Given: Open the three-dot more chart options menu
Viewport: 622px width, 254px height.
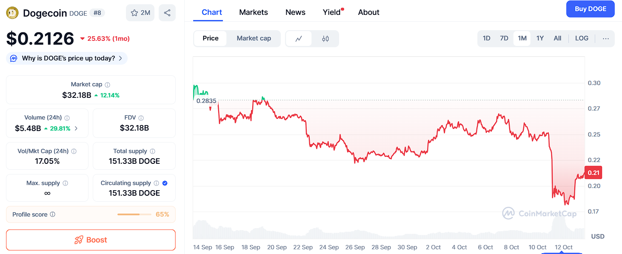Looking at the screenshot, I should pyautogui.click(x=606, y=38).
